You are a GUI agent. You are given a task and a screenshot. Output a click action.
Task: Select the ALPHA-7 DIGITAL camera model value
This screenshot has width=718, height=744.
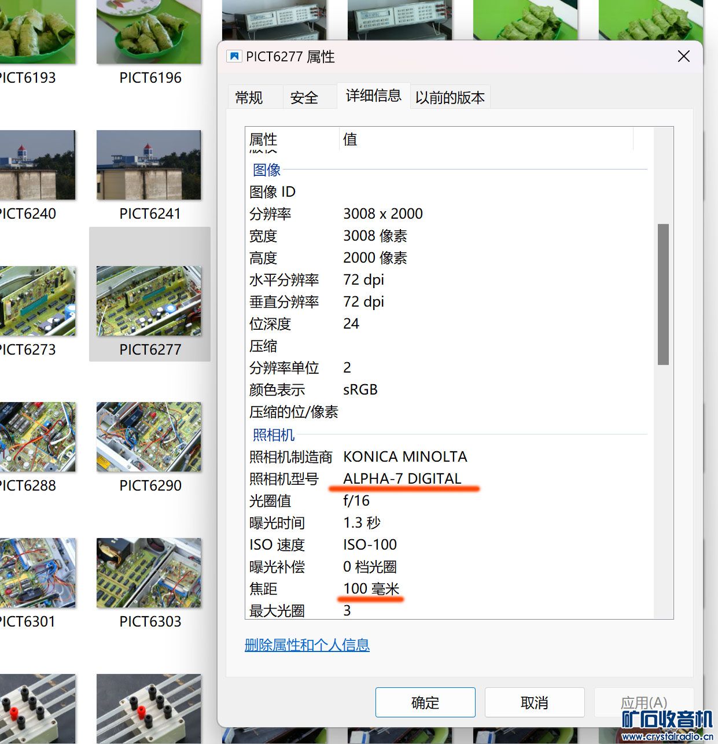pos(402,478)
